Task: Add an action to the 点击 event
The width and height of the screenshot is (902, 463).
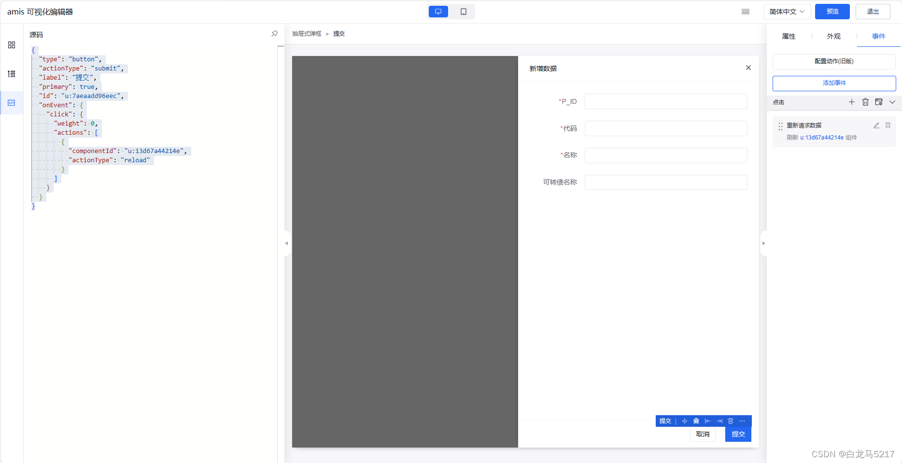Action: (852, 102)
